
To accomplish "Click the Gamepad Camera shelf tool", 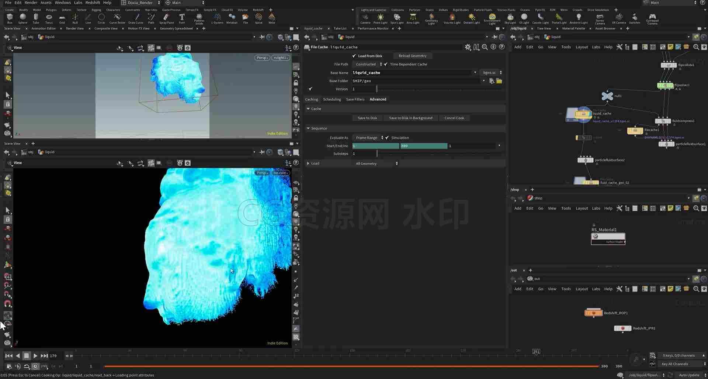I will pyautogui.click(x=652, y=19).
